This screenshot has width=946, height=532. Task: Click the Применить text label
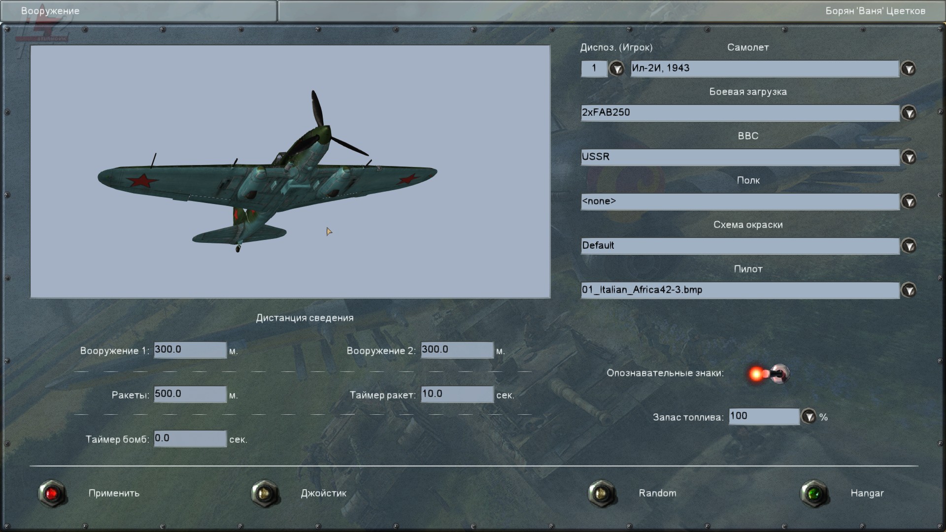pos(114,493)
